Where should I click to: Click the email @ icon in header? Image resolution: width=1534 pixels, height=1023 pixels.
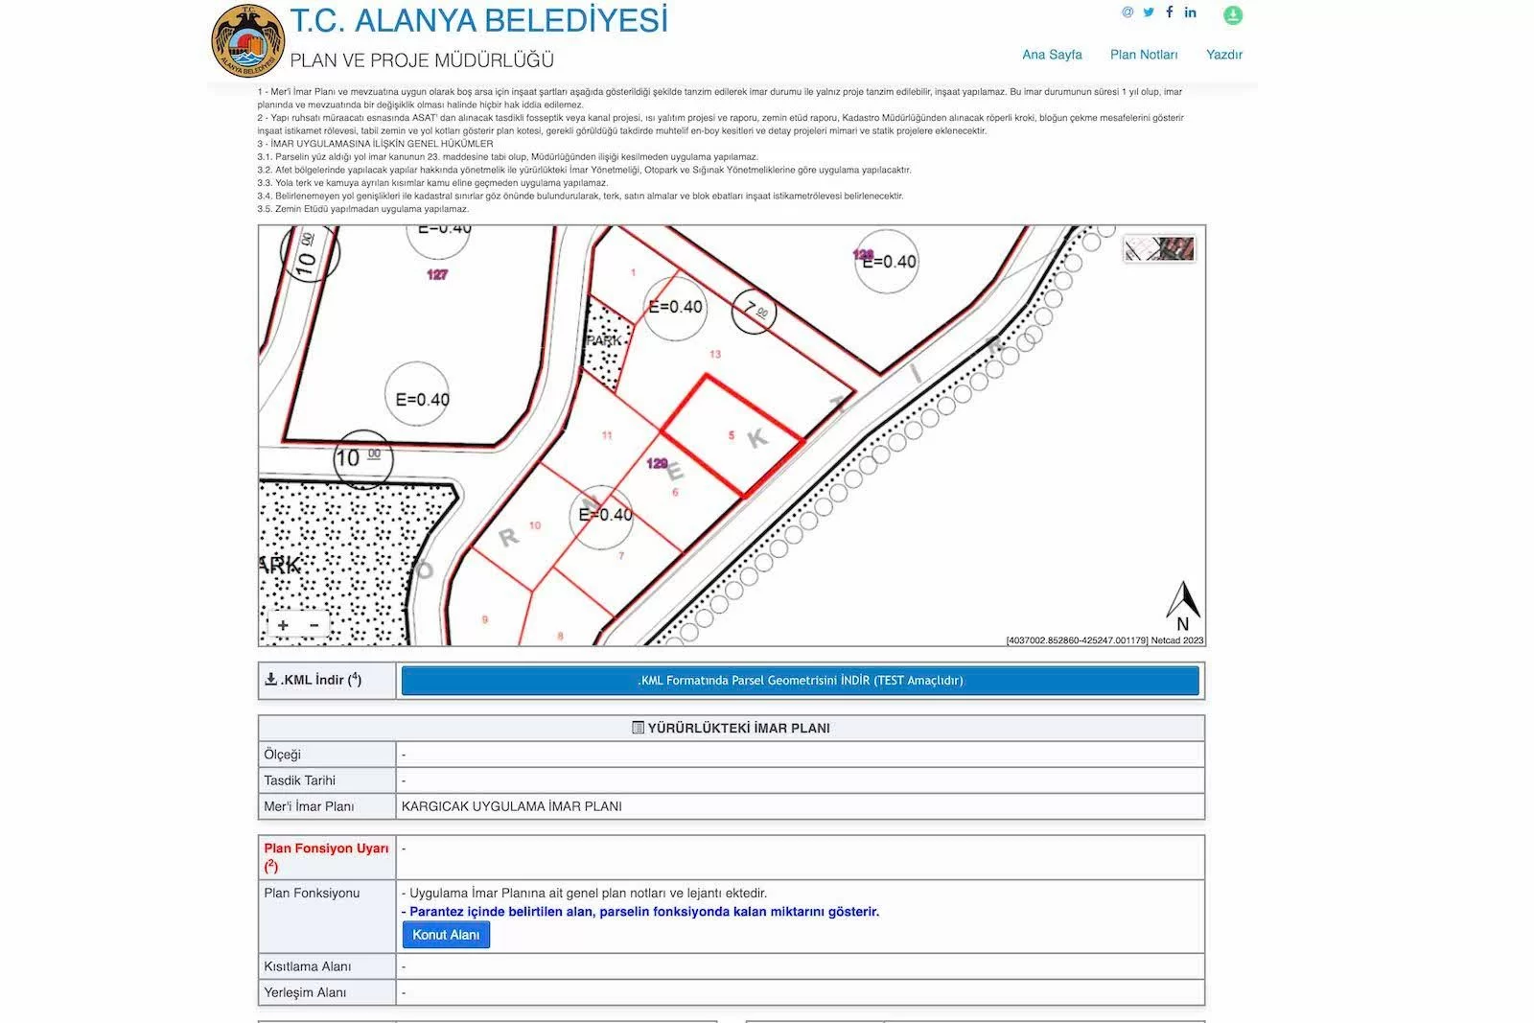coord(1127,12)
